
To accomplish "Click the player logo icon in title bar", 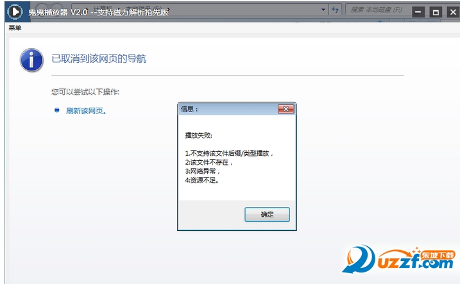I will (x=15, y=12).
